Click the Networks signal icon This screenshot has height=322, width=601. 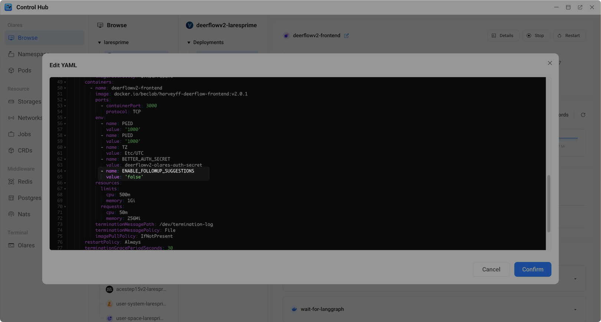click(x=11, y=118)
